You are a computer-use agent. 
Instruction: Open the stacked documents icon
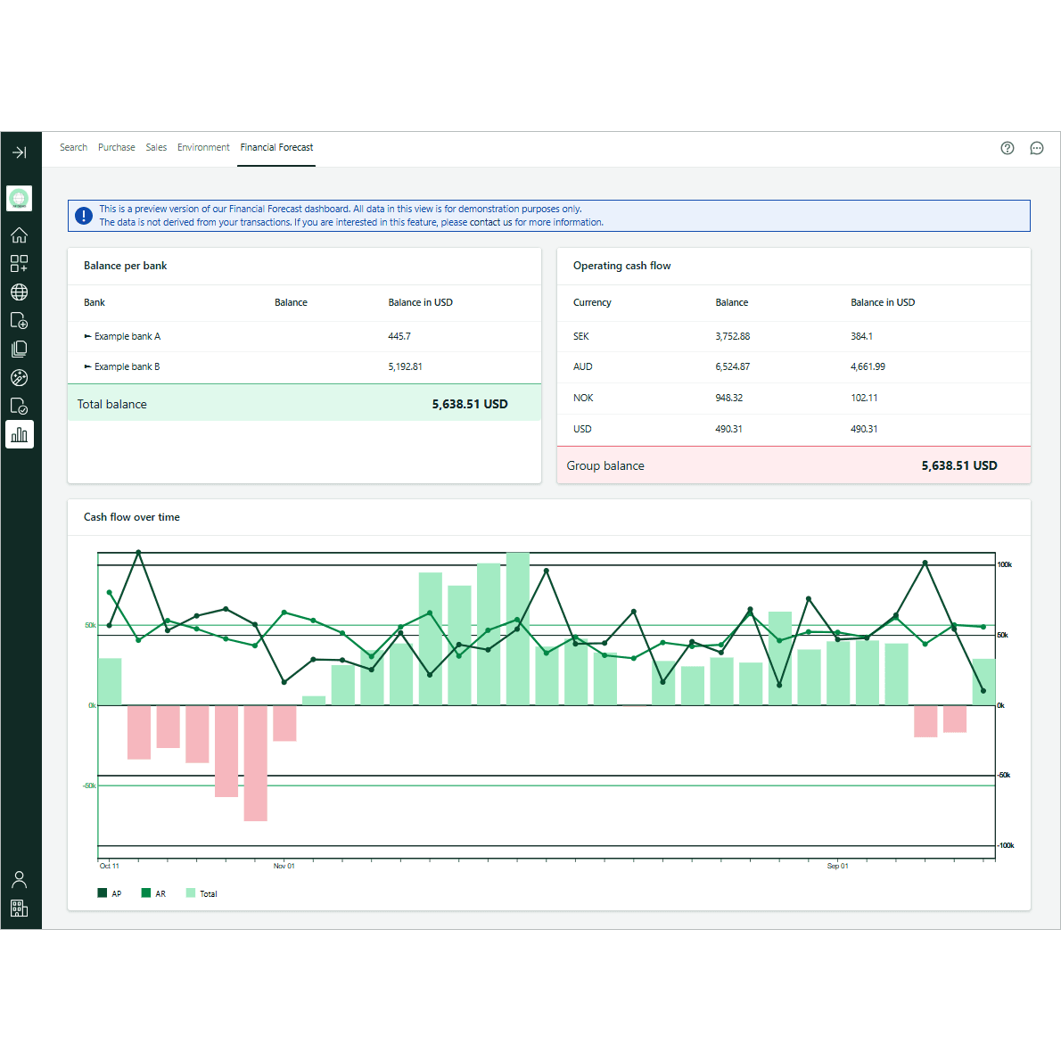tap(20, 350)
